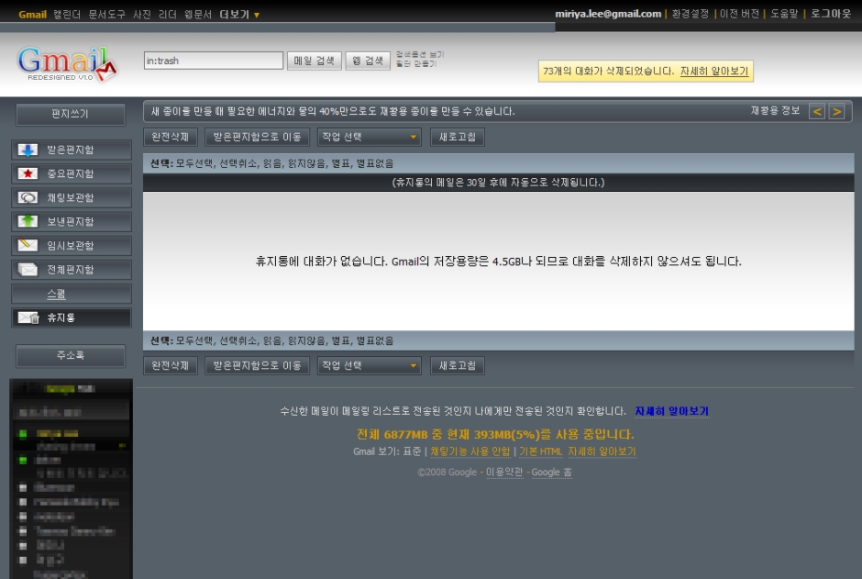Click the miriya.lee@gmail.com account text
The width and height of the screenshot is (862, 579).
[x=608, y=14]
